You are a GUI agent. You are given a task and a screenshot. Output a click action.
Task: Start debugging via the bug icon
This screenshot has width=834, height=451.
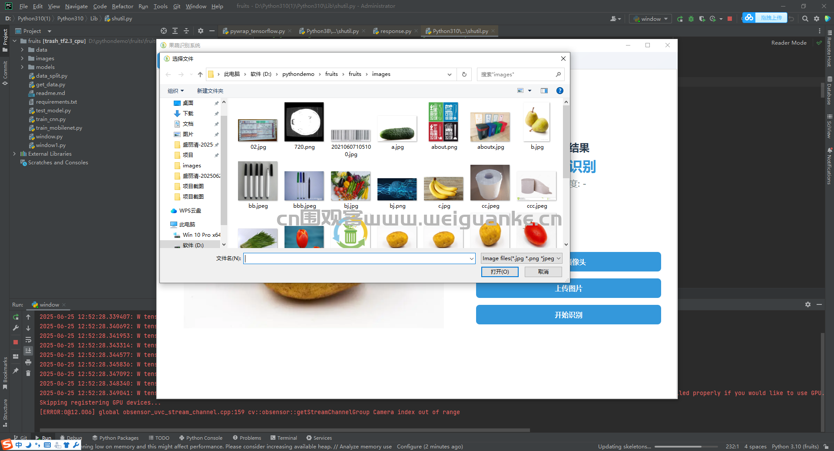(691, 19)
